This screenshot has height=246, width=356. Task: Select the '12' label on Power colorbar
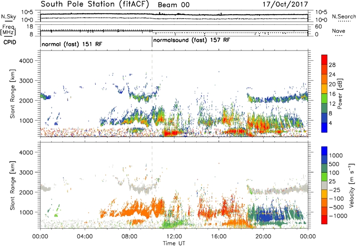pyautogui.click(x=332, y=103)
